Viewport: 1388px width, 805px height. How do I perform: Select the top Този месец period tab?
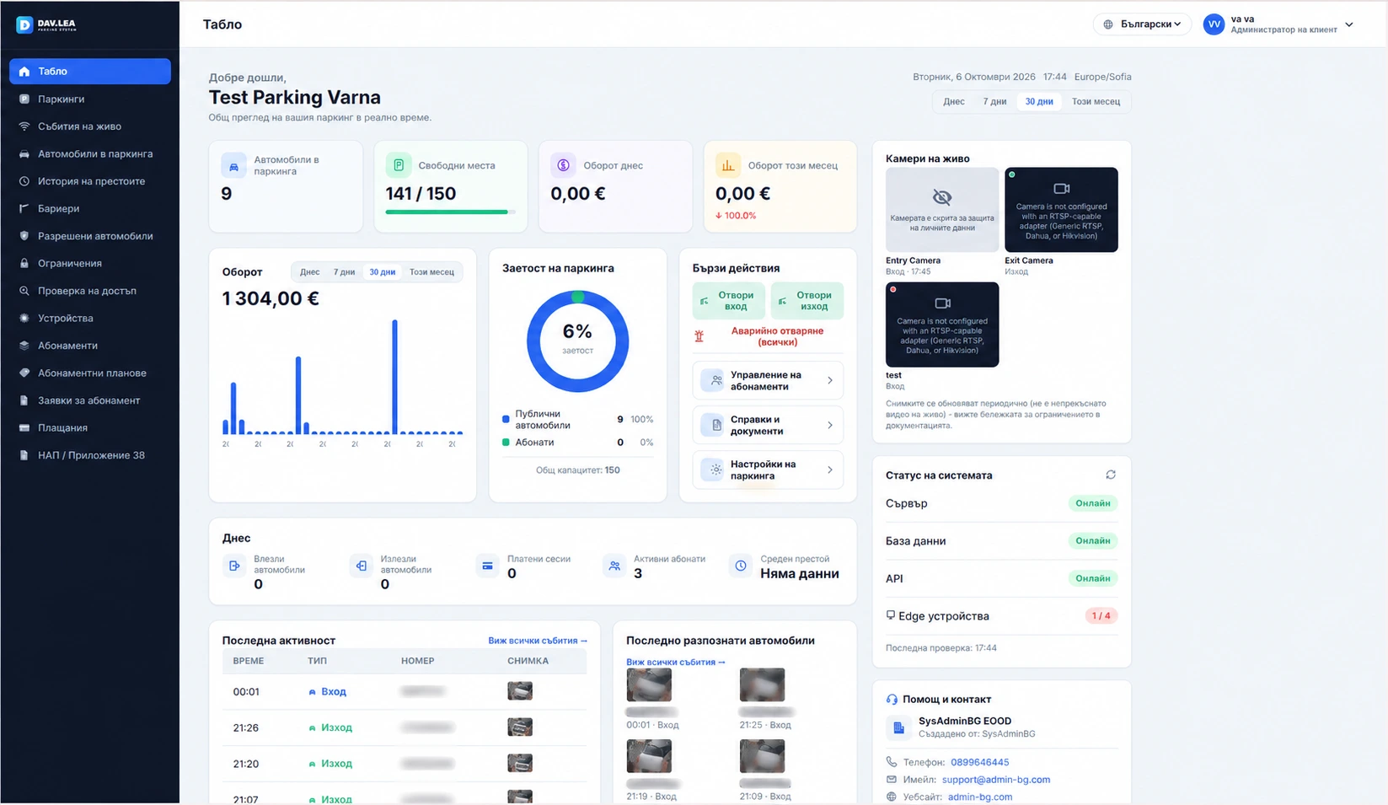1096,101
